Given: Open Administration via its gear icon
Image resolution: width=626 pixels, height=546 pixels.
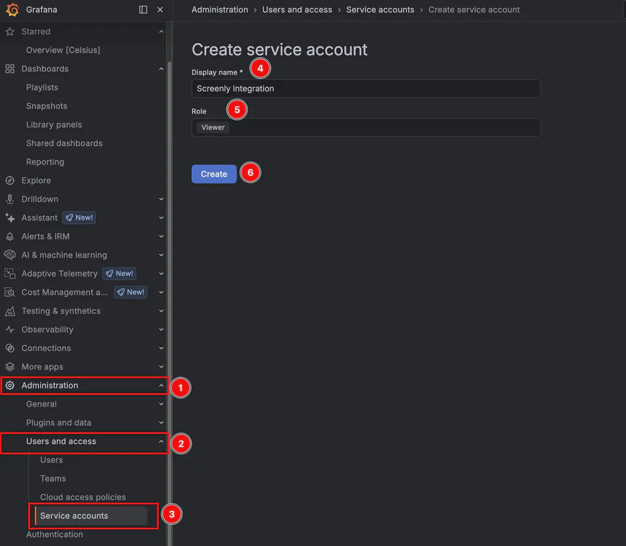Looking at the screenshot, I should point(10,385).
